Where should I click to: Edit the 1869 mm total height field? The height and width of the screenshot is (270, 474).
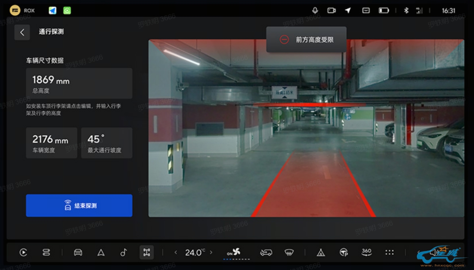(79, 83)
